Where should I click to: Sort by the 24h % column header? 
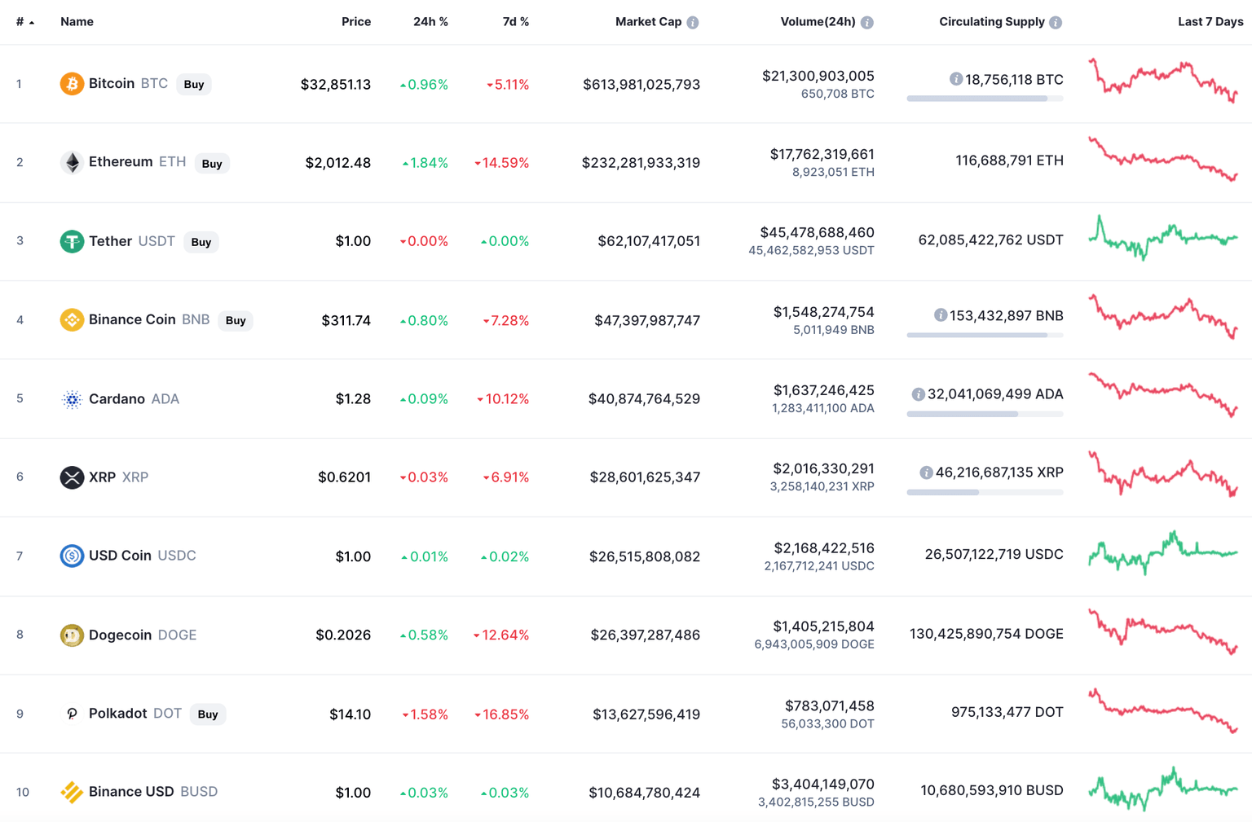[x=430, y=22]
